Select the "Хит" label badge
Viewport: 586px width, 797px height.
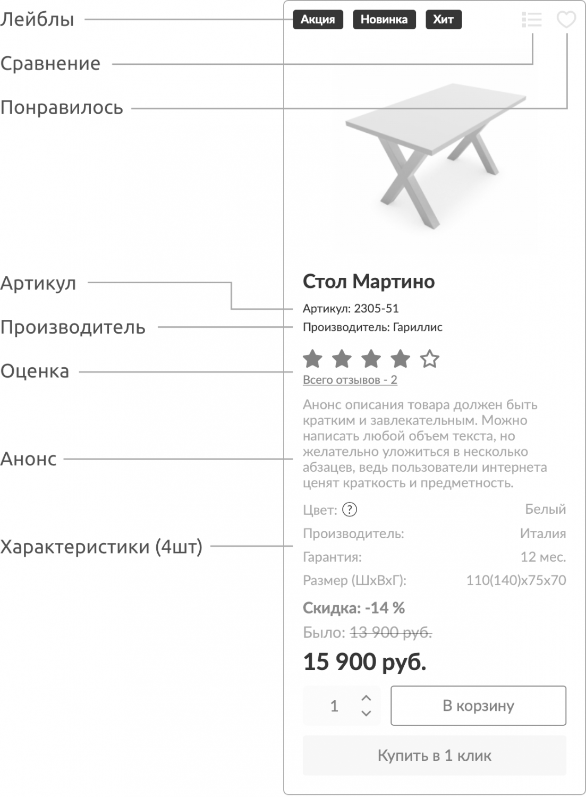pos(443,20)
